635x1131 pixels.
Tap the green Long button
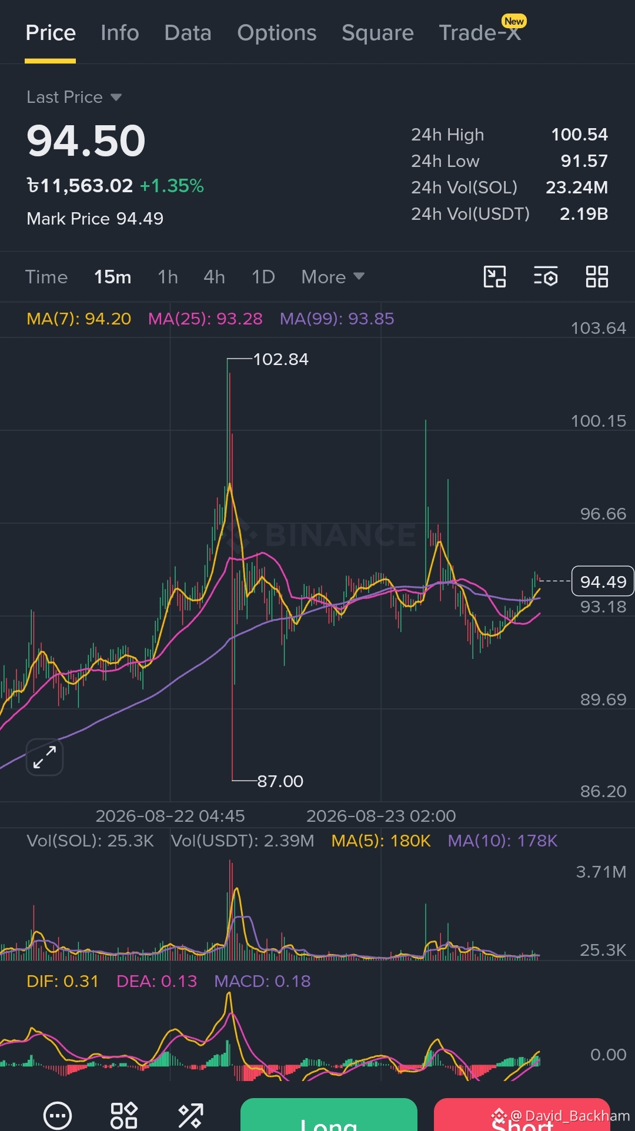[x=329, y=1115]
